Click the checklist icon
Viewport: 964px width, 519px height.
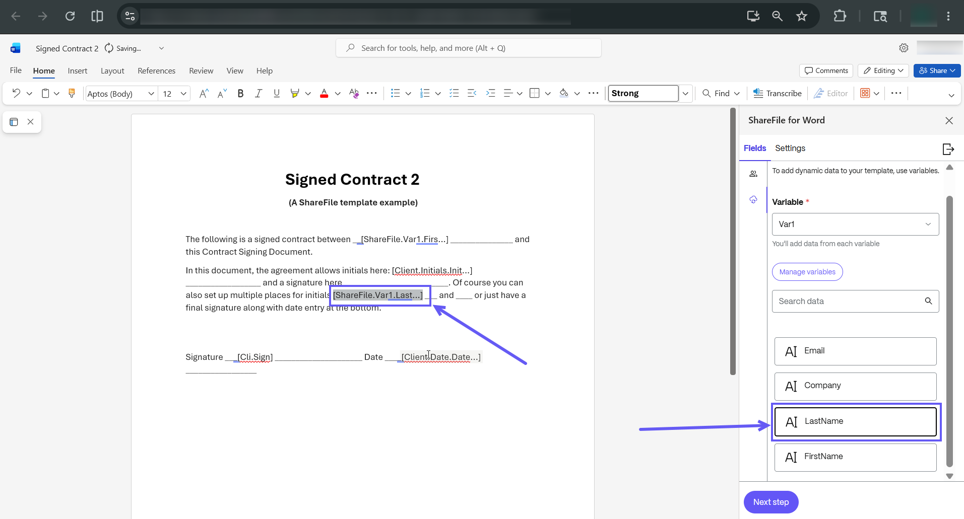(454, 93)
